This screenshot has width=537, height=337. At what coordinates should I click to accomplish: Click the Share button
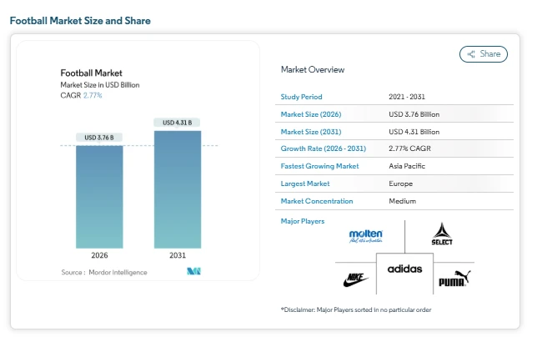(484, 54)
